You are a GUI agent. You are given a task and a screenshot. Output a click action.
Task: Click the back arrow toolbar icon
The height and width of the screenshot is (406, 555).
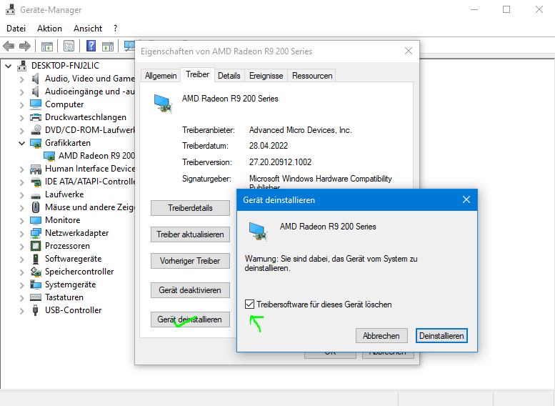(9, 46)
